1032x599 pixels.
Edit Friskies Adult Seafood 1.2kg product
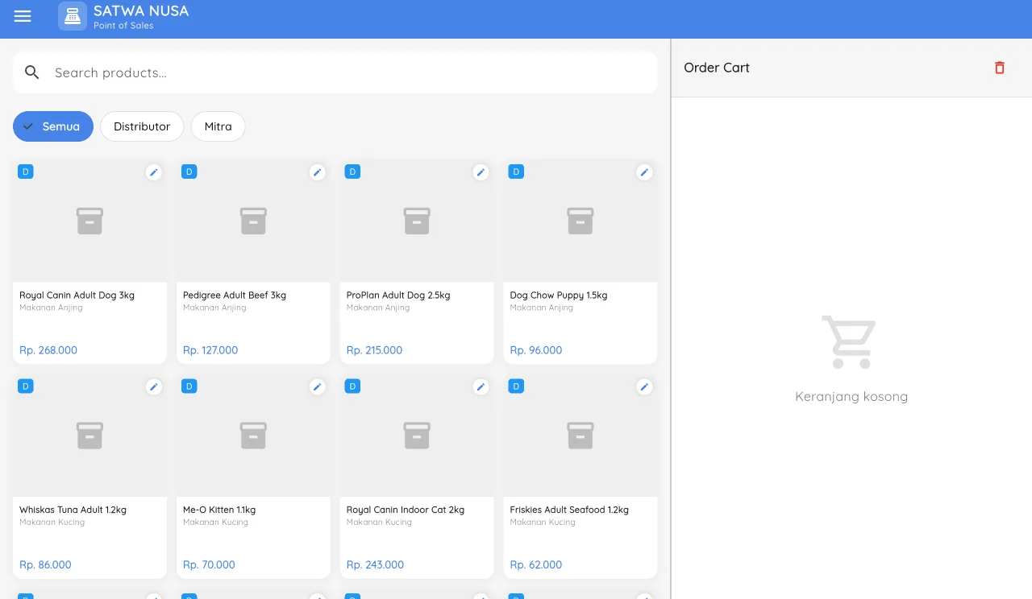[x=644, y=387]
